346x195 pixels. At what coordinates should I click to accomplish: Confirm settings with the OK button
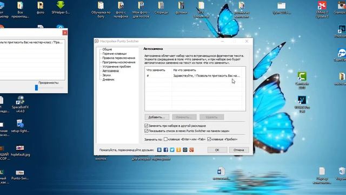click(217, 150)
